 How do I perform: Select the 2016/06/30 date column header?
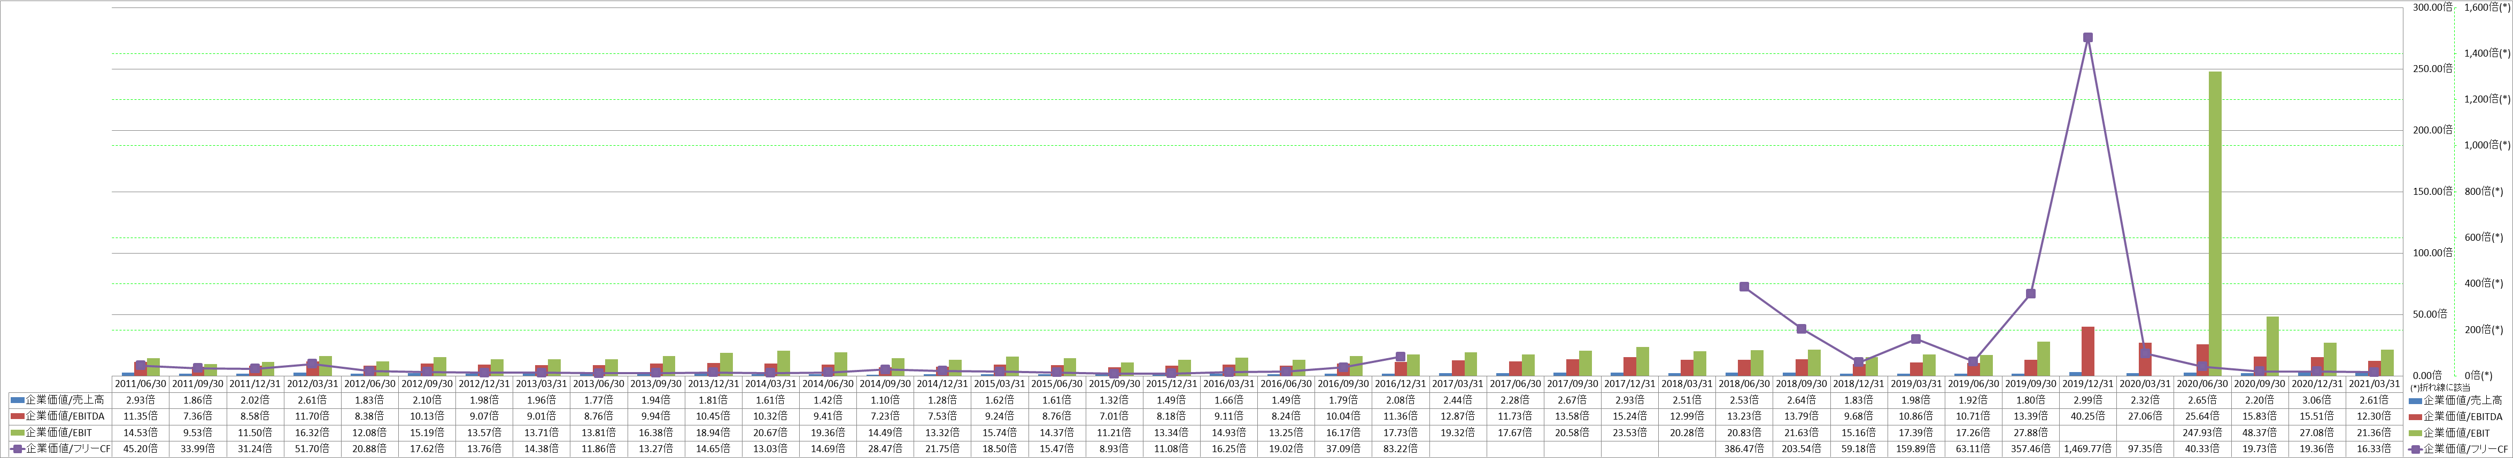pyautogui.click(x=1288, y=384)
